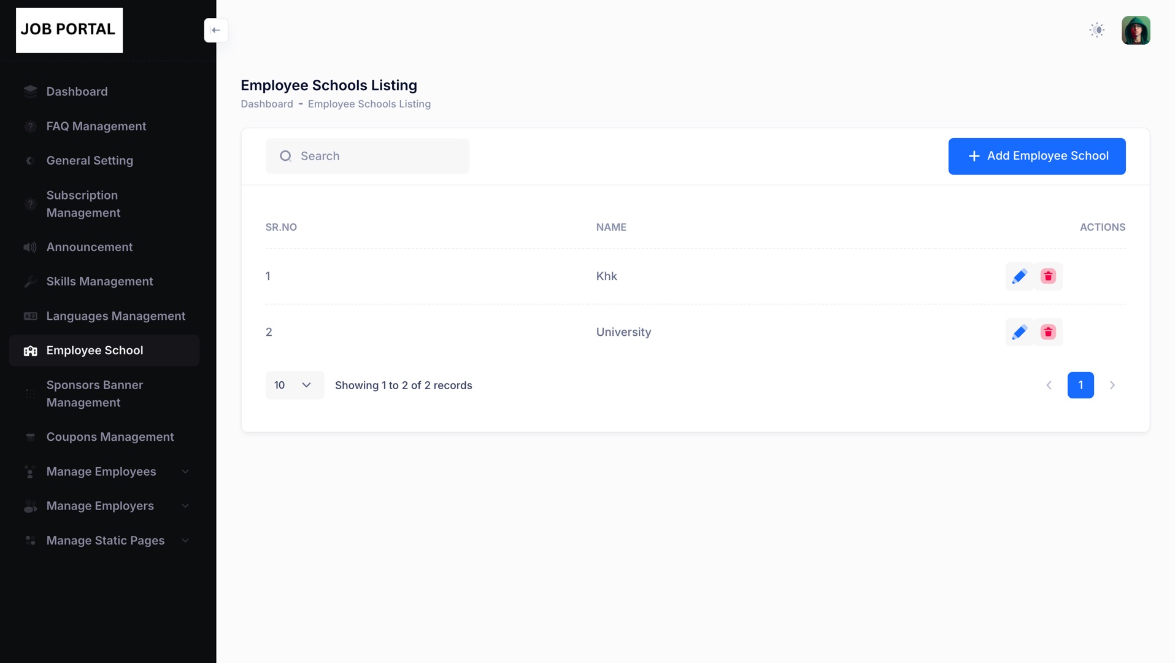
Task: Expand the Manage Employees submenu
Action: pyautogui.click(x=185, y=471)
